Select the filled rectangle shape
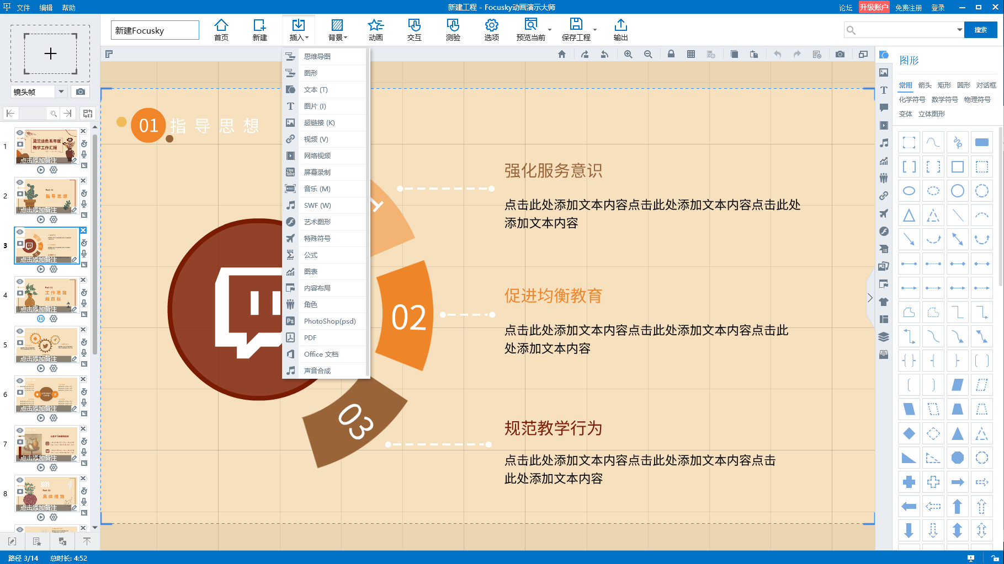This screenshot has width=1004, height=564. click(x=982, y=142)
